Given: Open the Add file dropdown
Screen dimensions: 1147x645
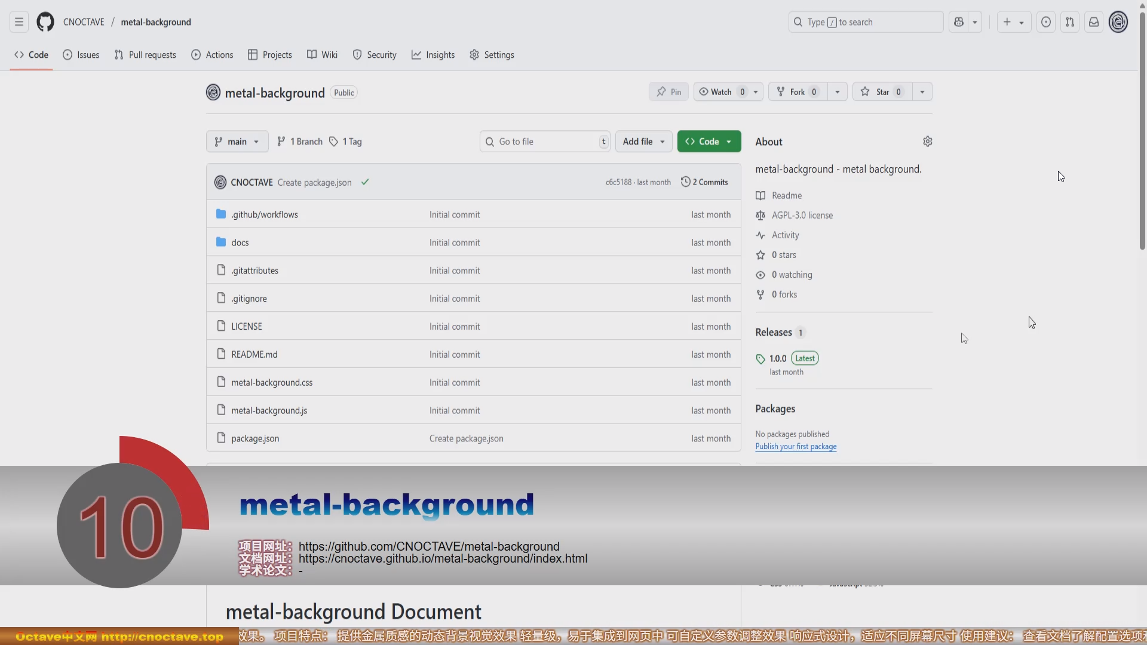Looking at the screenshot, I should click(x=643, y=142).
